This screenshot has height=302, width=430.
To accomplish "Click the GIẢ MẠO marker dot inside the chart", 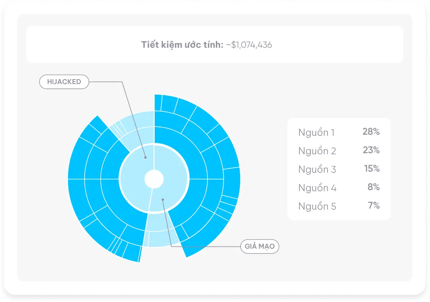I will 162,199.
